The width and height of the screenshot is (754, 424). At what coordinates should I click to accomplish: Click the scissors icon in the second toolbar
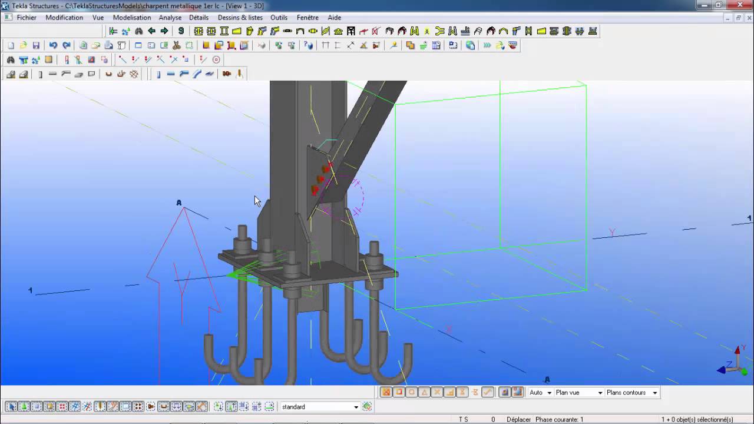tap(176, 45)
